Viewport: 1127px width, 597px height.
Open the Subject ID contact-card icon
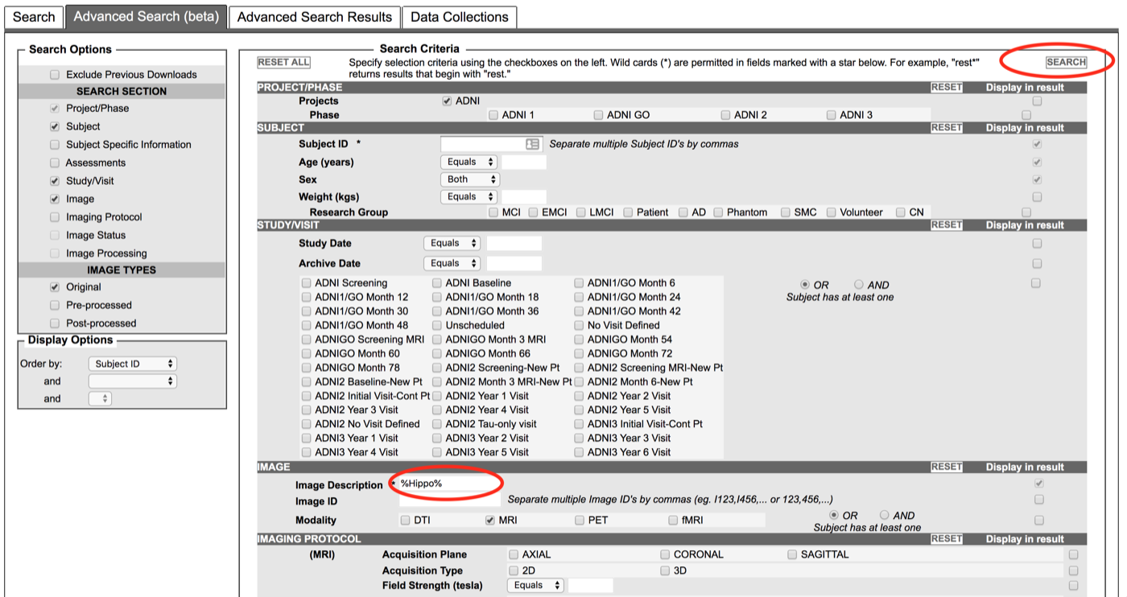pyautogui.click(x=532, y=144)
